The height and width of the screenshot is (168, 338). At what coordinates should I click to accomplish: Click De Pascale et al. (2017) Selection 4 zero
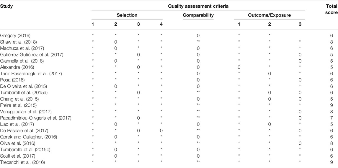click(x=161, y=131)
